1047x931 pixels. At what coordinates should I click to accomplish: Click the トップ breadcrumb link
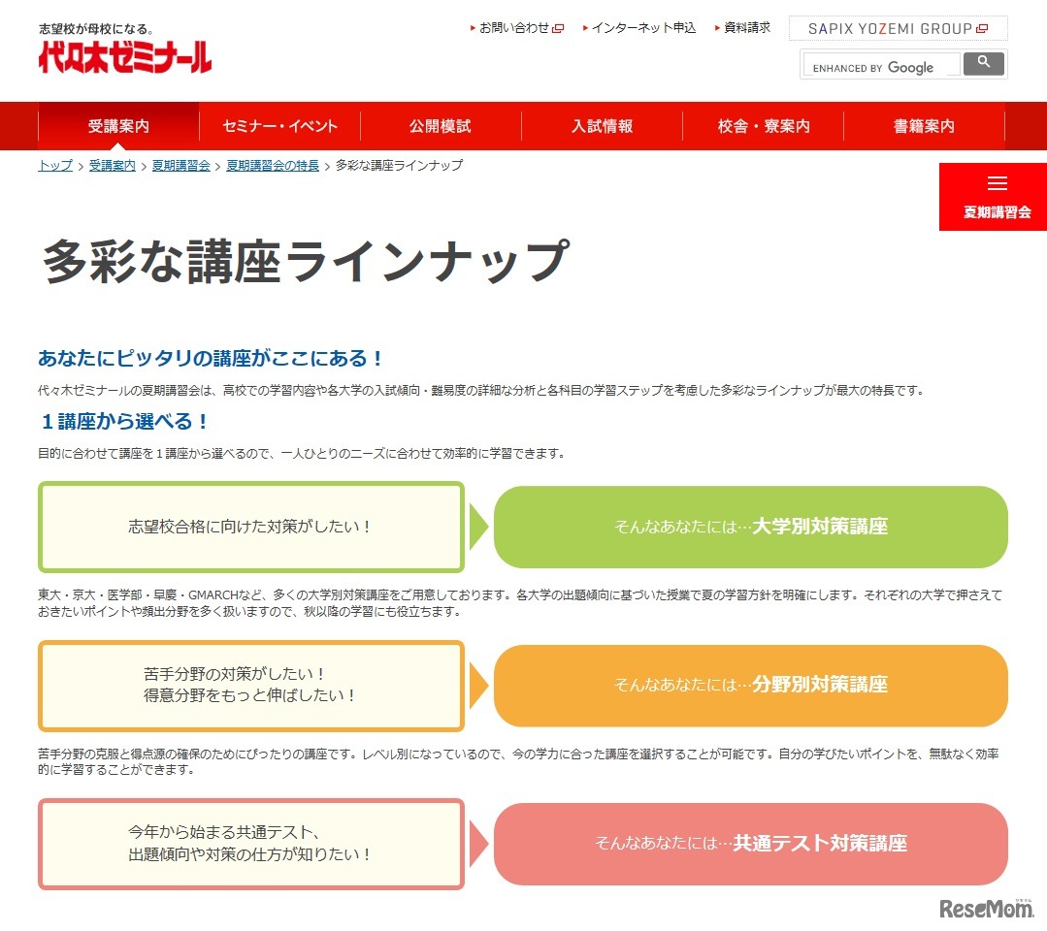tap(52, 165)
